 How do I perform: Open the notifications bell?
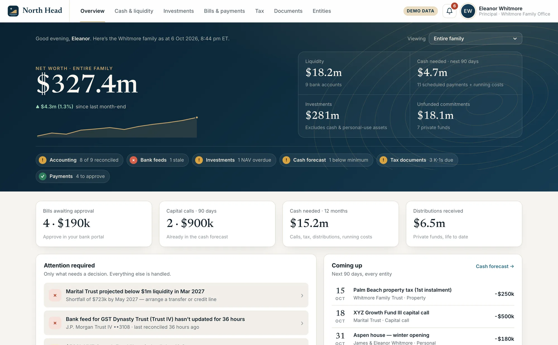449,11
